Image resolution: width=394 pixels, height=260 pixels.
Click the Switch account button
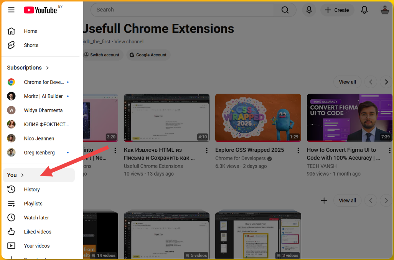pyautogui.click(x=102, y=55)
